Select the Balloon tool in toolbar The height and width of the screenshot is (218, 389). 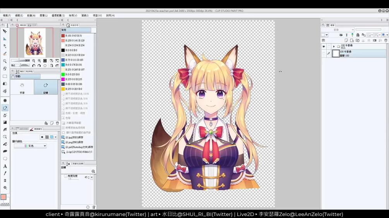click(5, 159)
